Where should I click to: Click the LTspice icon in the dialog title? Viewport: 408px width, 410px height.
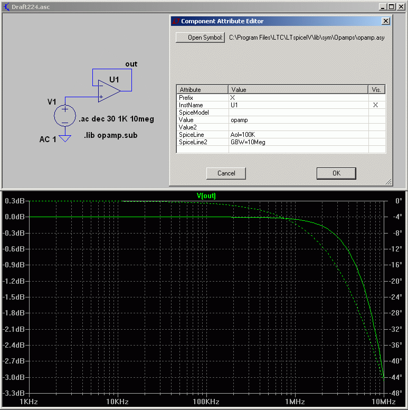pos(176,21)
